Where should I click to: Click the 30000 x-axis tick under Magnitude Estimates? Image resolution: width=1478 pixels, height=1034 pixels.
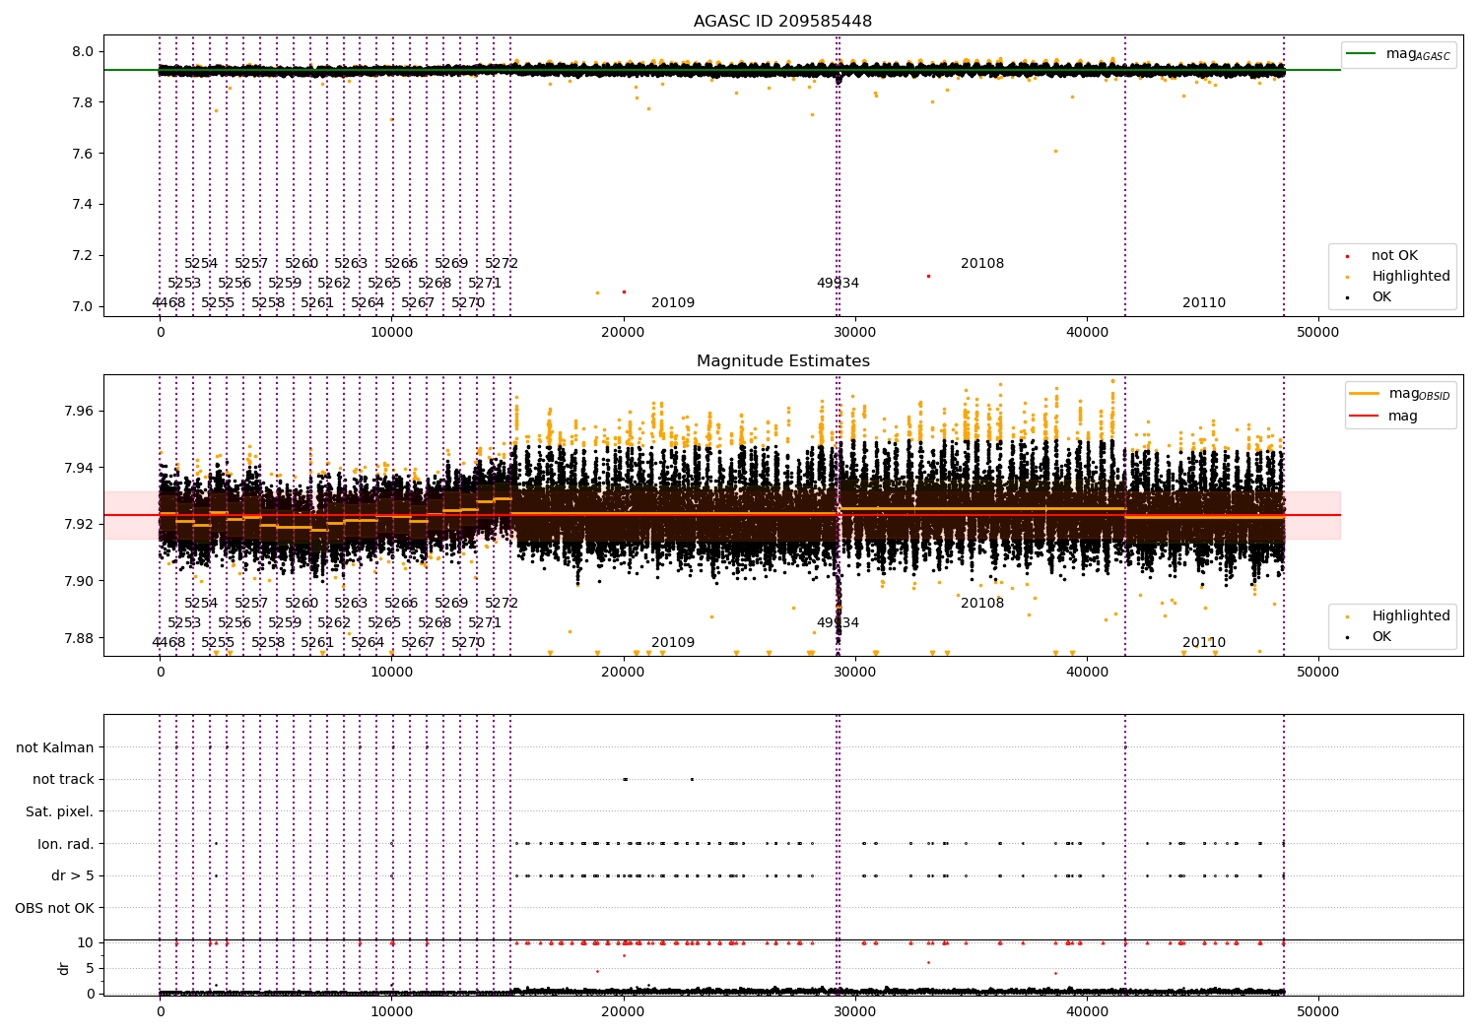pos(855,672)
